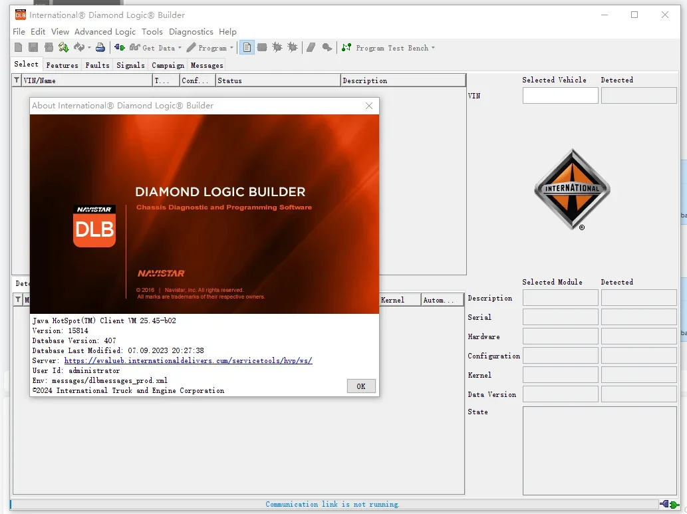Viewport: 687px width, 514px height.
Task: Click the second bug diagnostic icon
Action: (293, 47)
